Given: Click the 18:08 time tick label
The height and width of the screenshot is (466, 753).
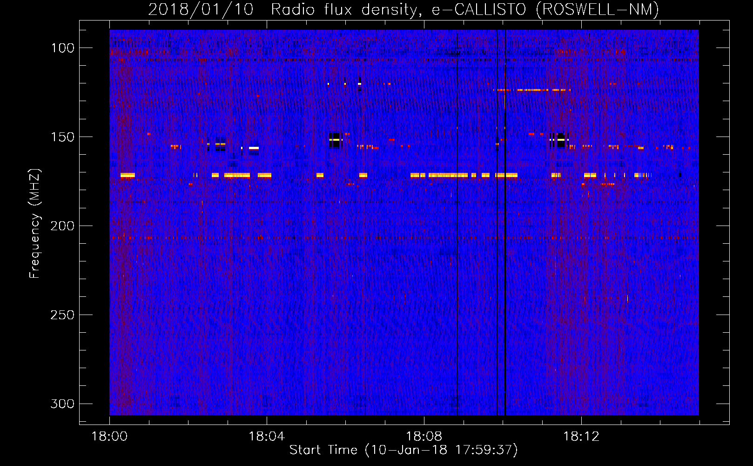Looking at the screenshot, I should [x=424, y=437].
